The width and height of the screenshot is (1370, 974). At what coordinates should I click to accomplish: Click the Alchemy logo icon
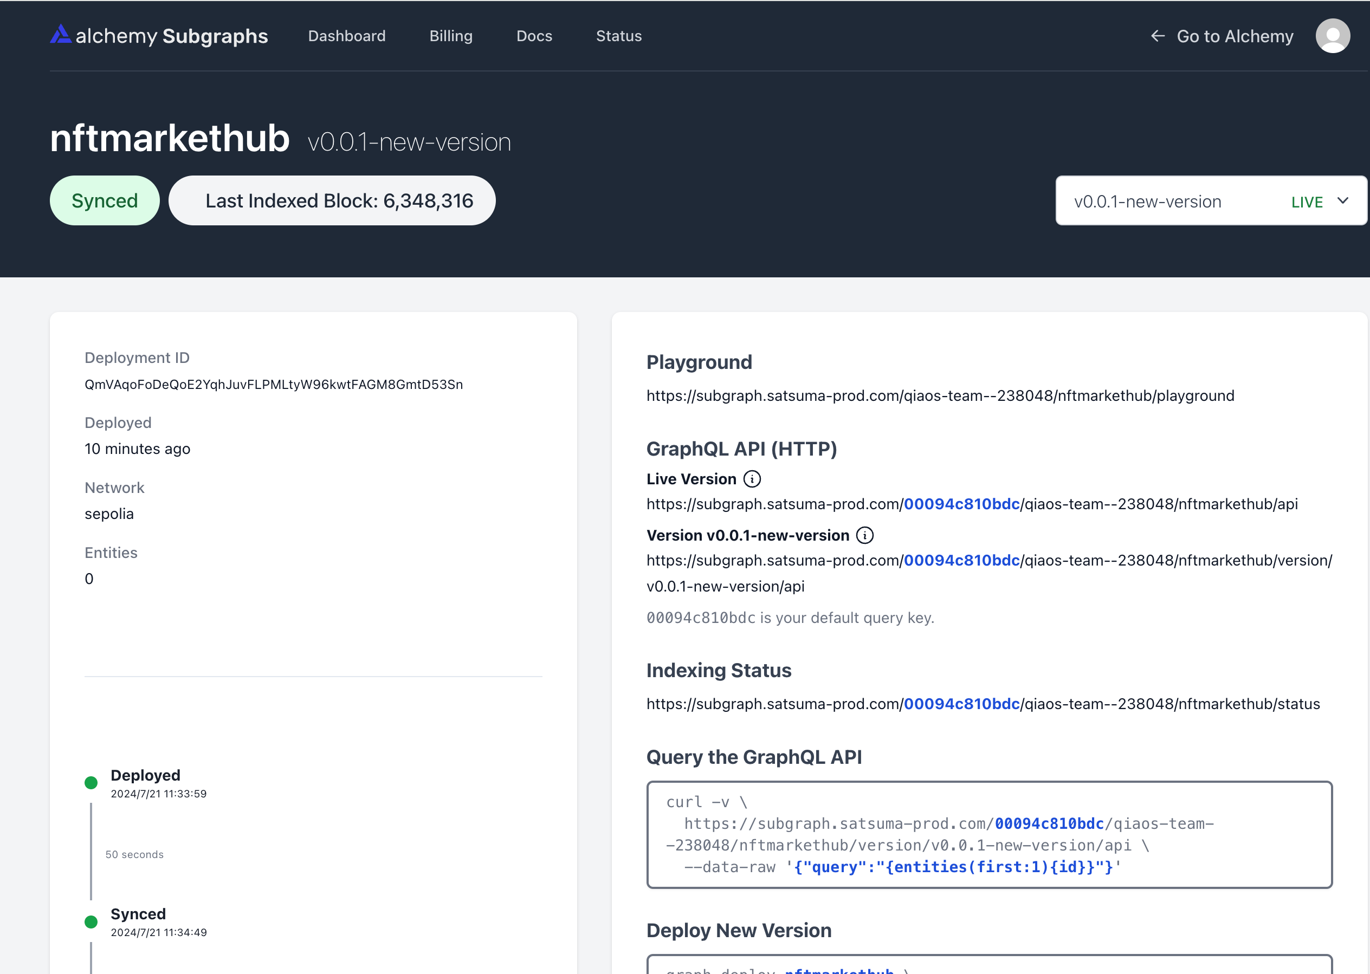tap(61, 34)
